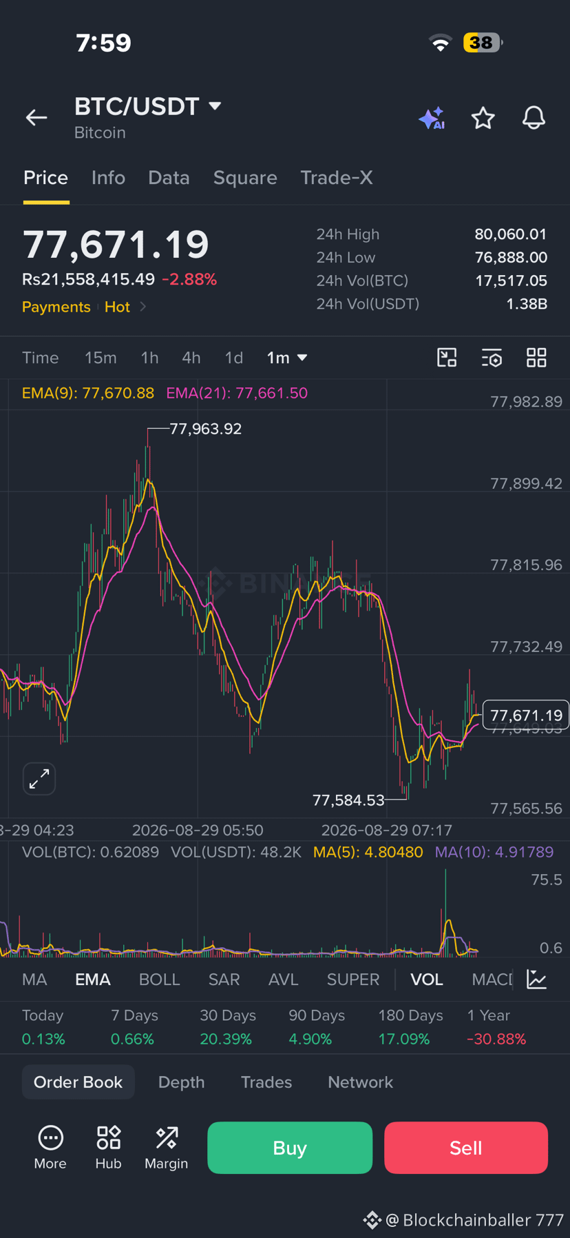
Task: Tap the 77,671.19 current price label on chart
Action: (x=526, y=716)
